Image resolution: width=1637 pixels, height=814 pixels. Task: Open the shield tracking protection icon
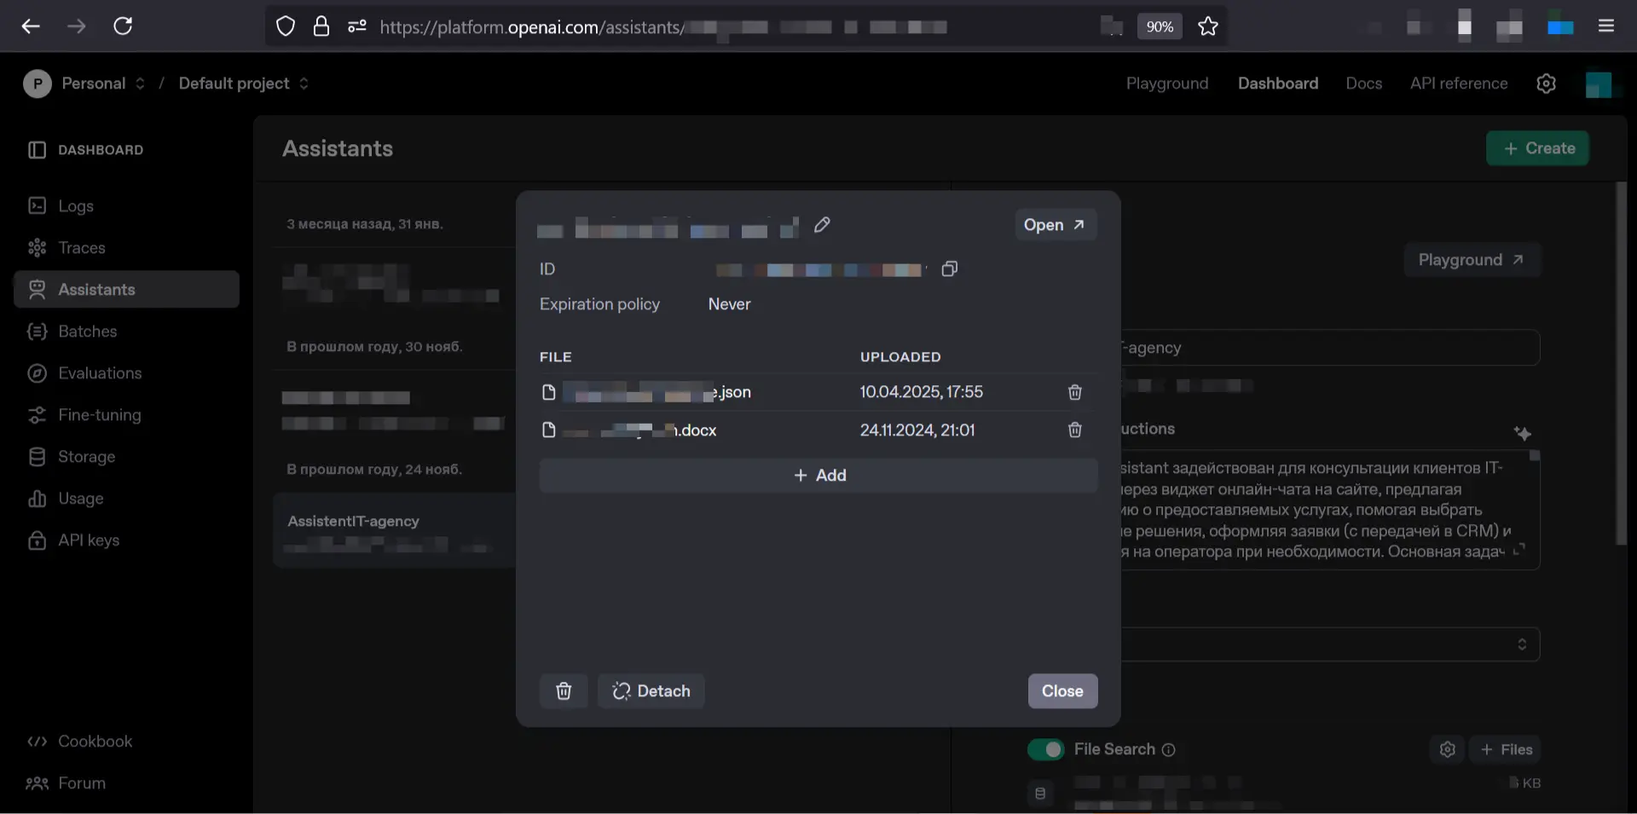click(x=286, y=26)
